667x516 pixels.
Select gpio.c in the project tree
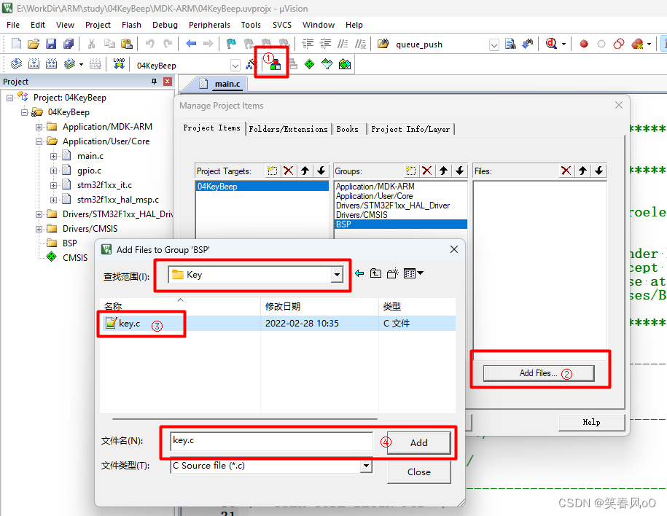pos(89,171)
